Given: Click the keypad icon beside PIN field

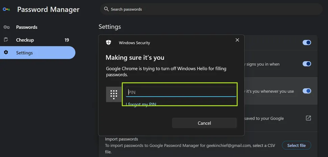Looking at the screenshot, I should point(114,94).
